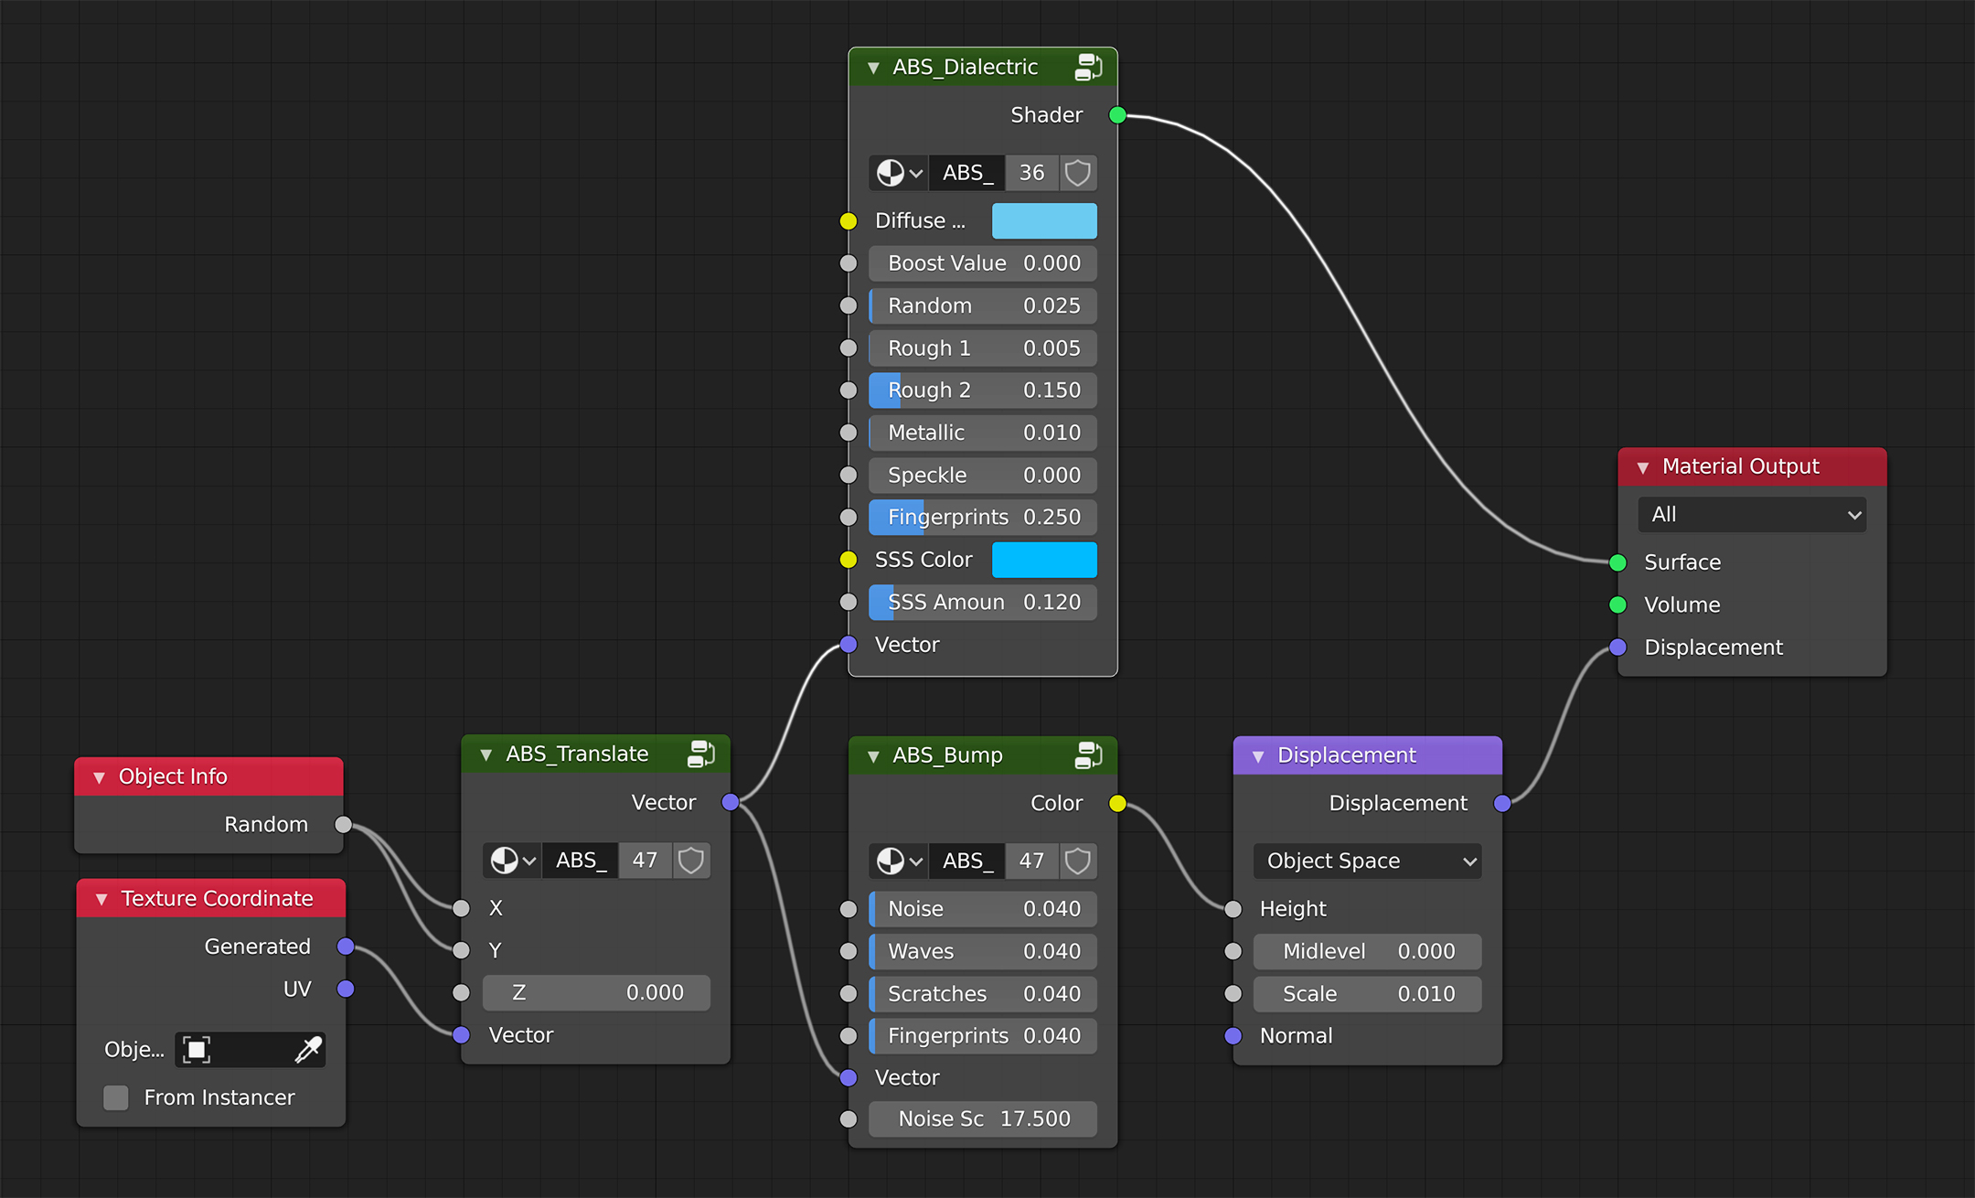This screenshot has width=1975, height=1198.
Task: Toggle fake user shield on ABS_Translate
Action: click(x=691, y=861)
